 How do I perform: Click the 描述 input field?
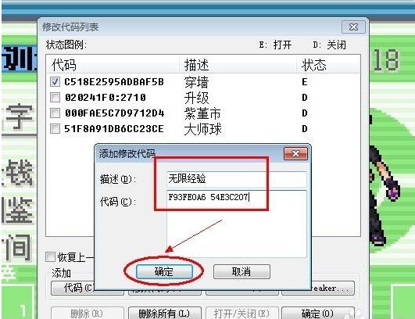237,179
